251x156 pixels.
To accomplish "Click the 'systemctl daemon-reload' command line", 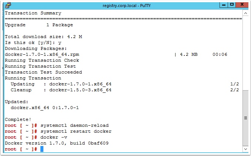I will coord(57,125).
